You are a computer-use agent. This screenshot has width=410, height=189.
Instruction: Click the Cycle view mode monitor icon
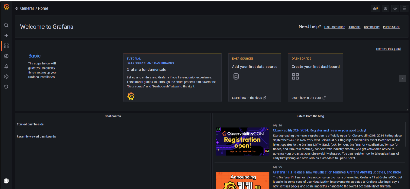[404, 8]
